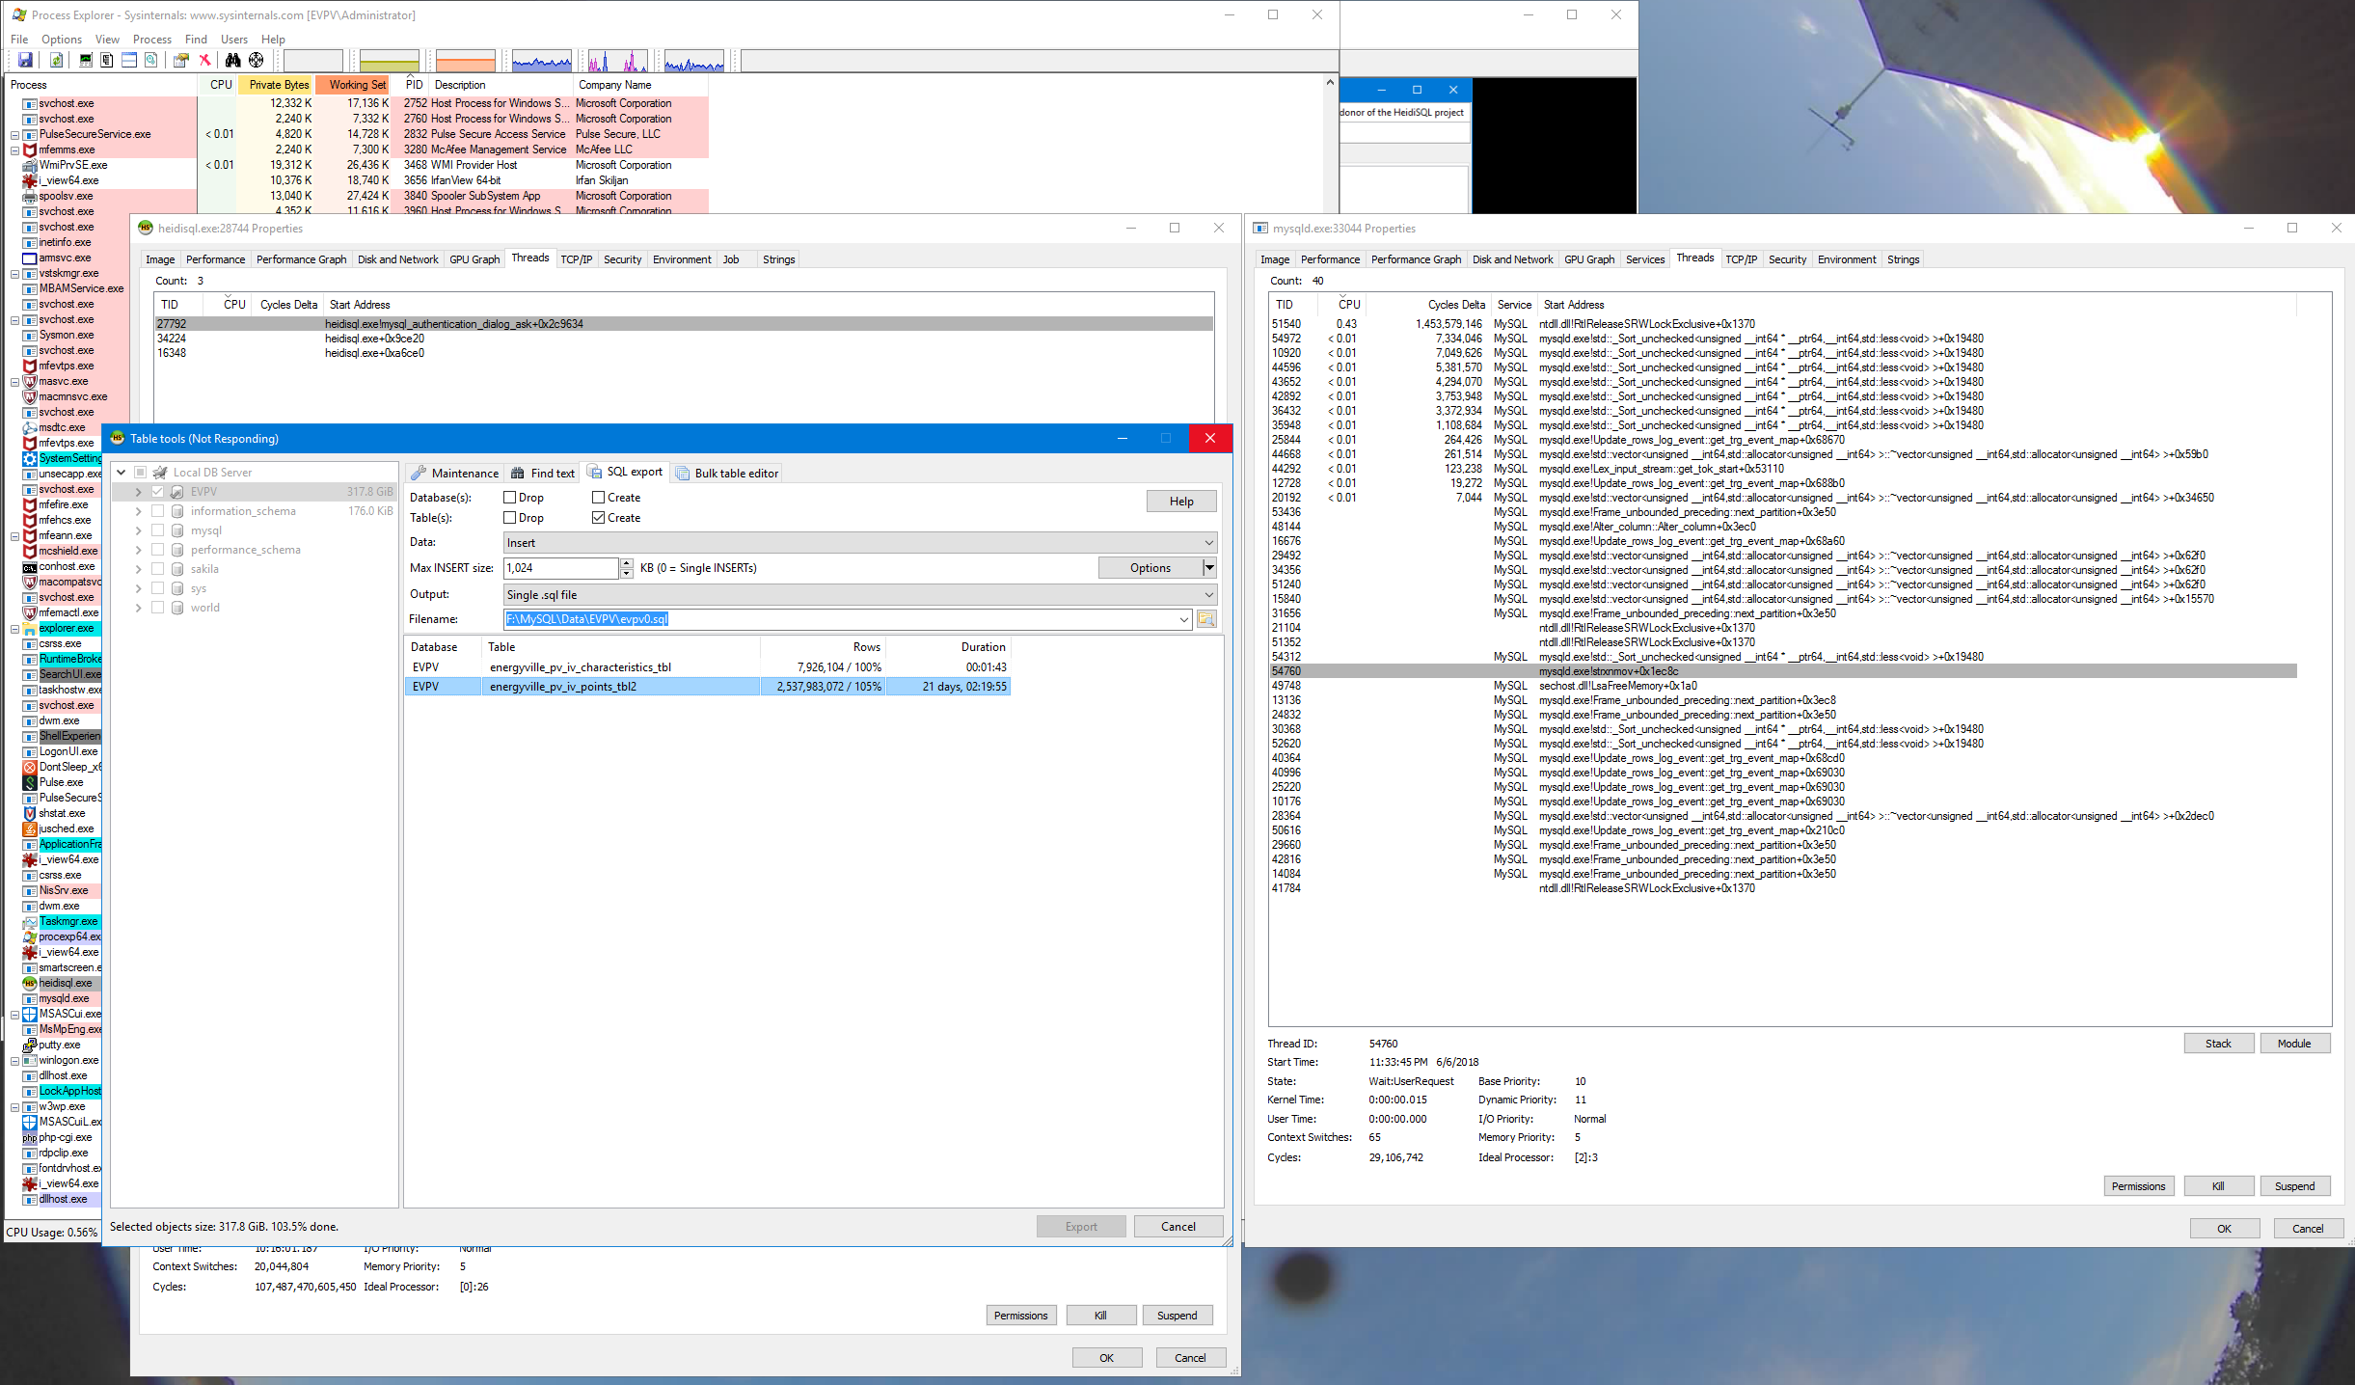Click the find window target crosshair icon

click(257, 60)
